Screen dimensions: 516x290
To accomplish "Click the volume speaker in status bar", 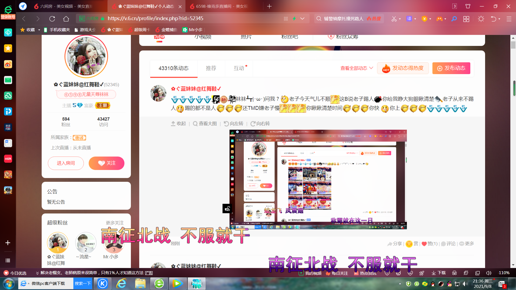I will [489, 273].
